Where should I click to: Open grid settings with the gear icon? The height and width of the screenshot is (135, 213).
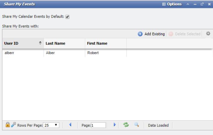208,34
